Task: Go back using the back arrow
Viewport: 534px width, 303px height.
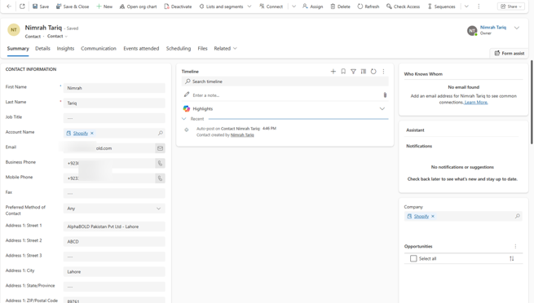Action: click(x=9, y=7)
